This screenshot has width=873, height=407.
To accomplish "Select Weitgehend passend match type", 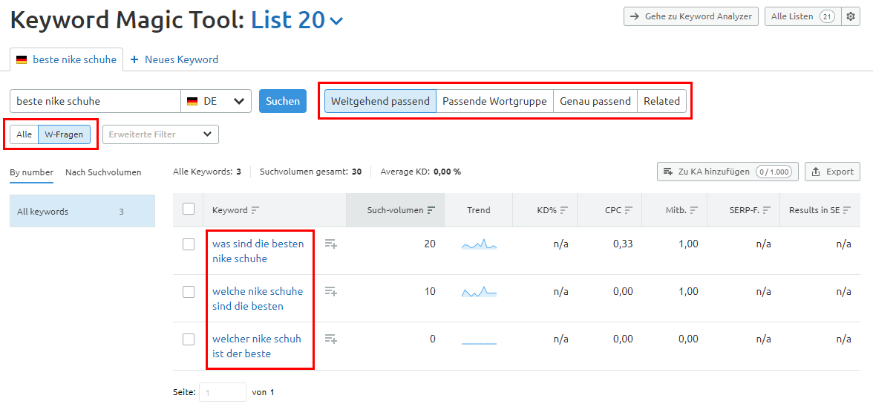I will 380,101.
